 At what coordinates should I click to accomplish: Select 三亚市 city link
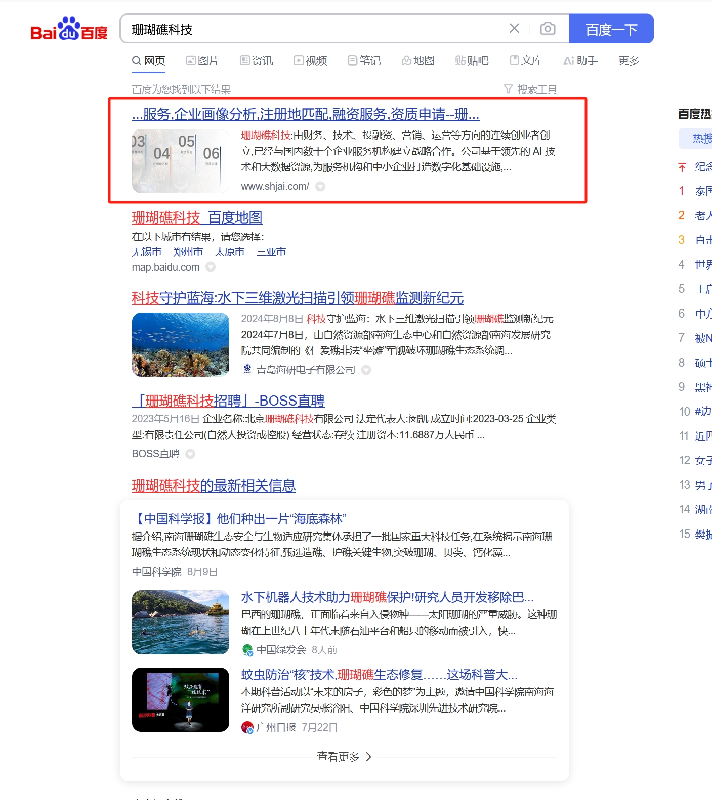tap(271, 252)
